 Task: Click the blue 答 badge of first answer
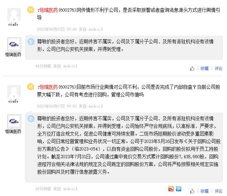[x=31, y=42]
